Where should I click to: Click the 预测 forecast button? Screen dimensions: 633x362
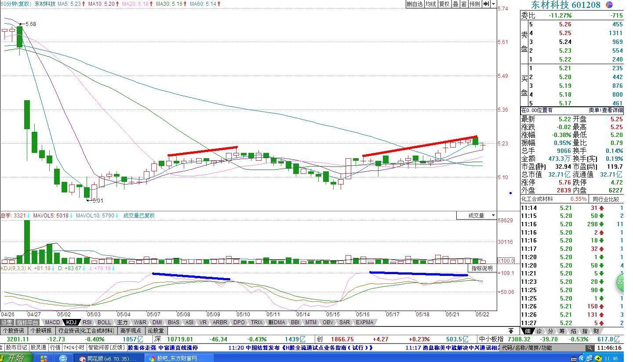point(475,4)
